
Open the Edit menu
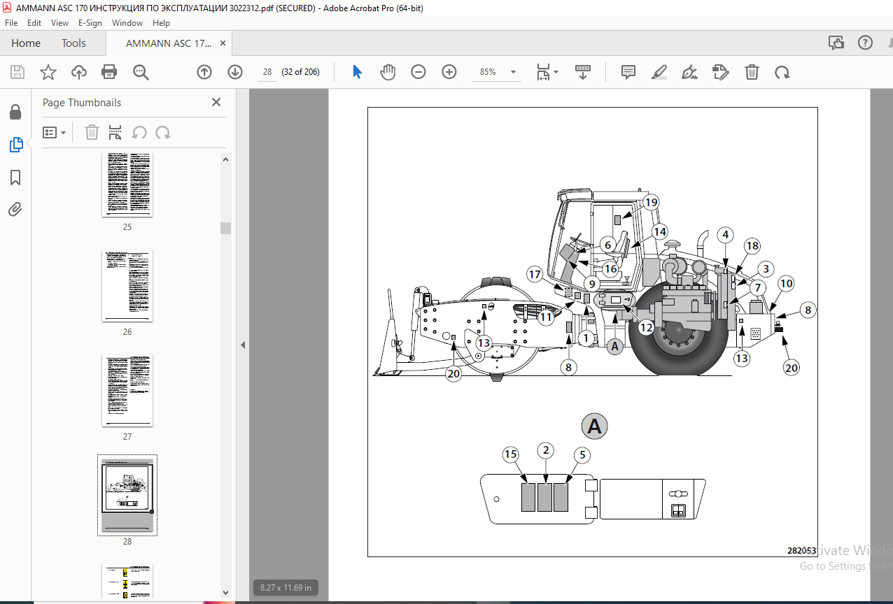(x=35, y=23)
